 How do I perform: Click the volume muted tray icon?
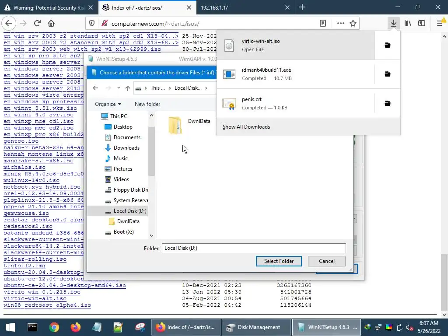coord(409,327)
